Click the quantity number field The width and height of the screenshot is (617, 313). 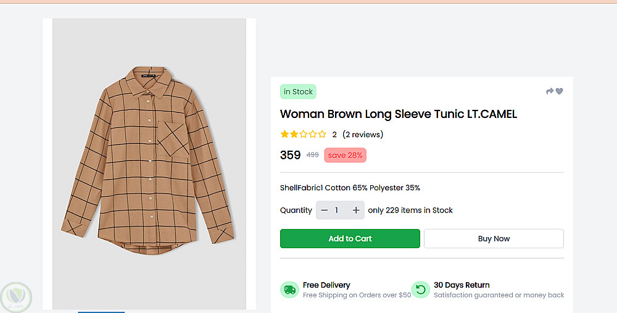(x=337, y=211)
